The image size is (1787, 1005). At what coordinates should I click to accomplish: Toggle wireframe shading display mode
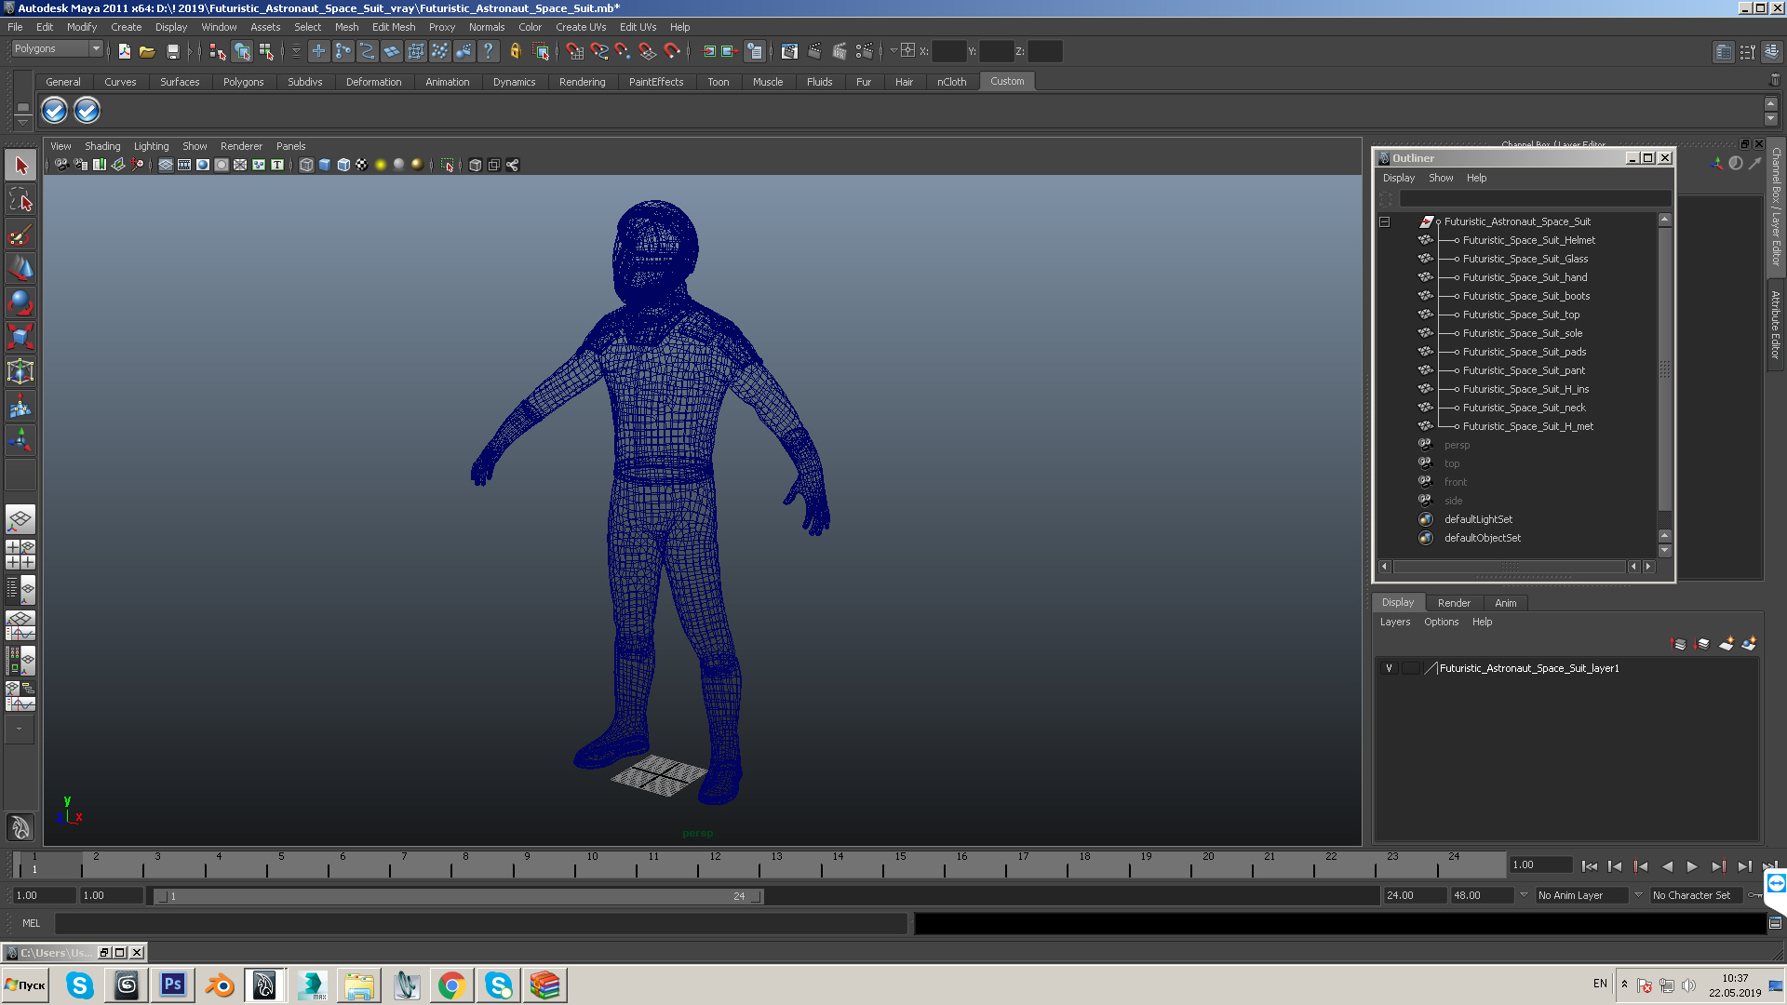tap(305, 165)
